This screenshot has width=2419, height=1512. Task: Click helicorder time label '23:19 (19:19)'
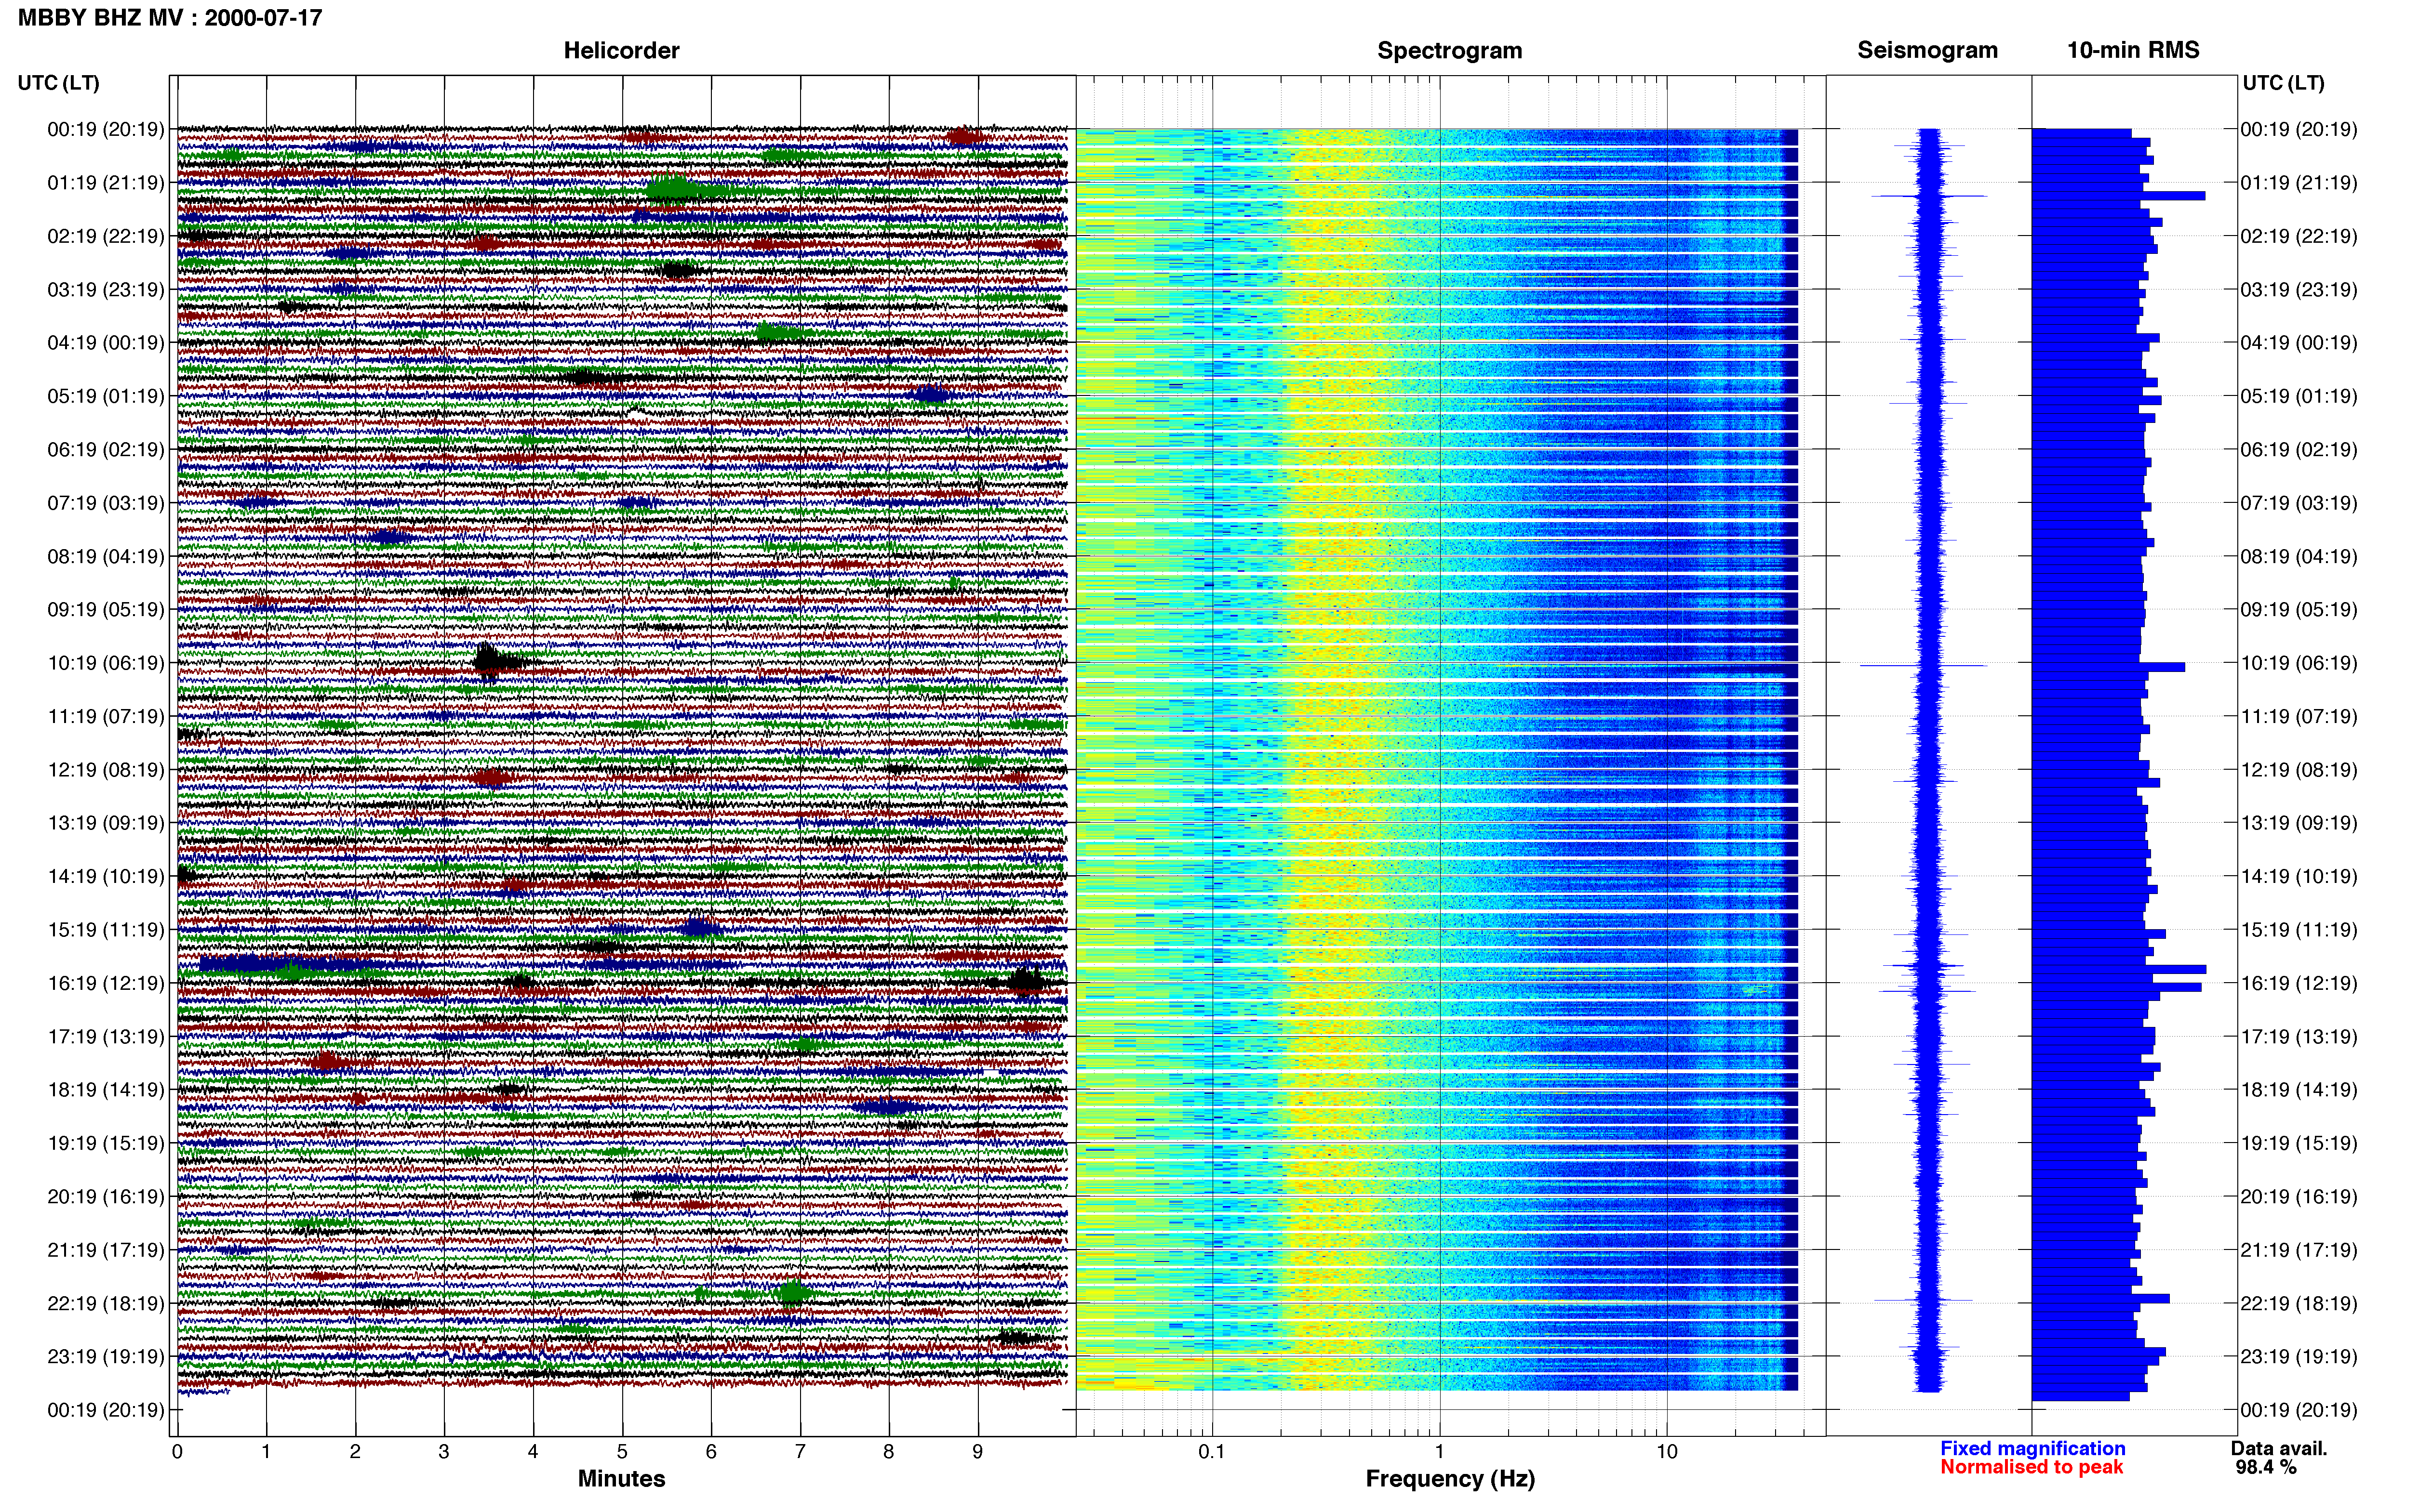(x=106, y=1356)
